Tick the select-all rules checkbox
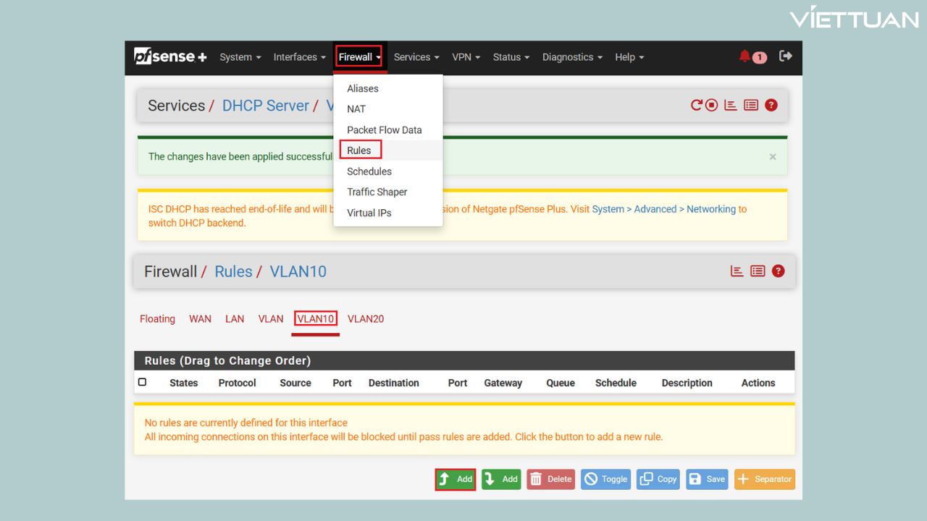The image size is (927, 521). click(143, 382)
